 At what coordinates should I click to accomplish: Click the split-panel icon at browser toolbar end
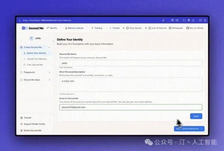tap(205, 20)
